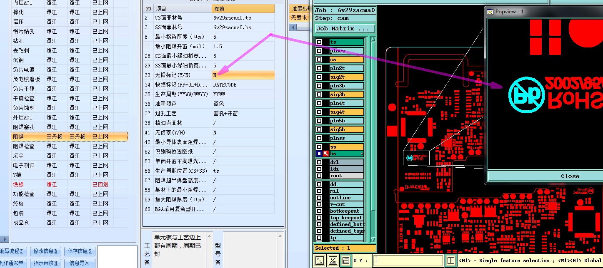The image size is (603, 268).
Task: Toggle the sig2t layer checkbox
Action: tap(319, 77)
